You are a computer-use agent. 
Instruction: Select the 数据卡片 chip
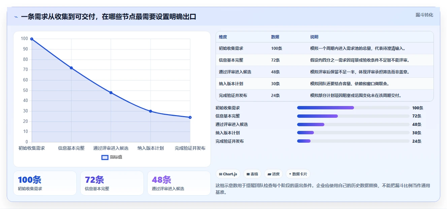[298, 174]
